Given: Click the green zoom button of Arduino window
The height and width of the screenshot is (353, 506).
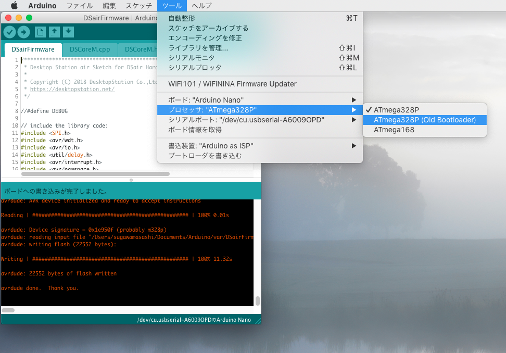Looking at the screenshot, I should click(29, 18).
